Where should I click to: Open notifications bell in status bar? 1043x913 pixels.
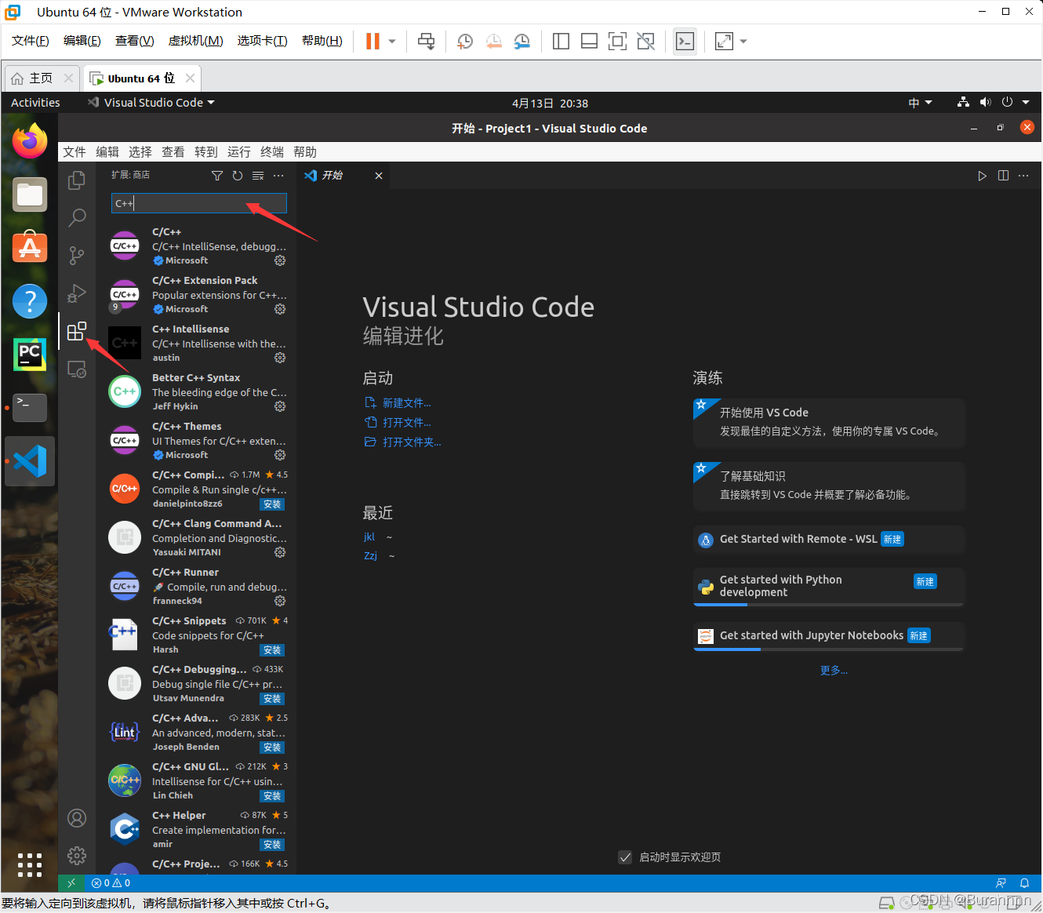[x=1024, y=883]
